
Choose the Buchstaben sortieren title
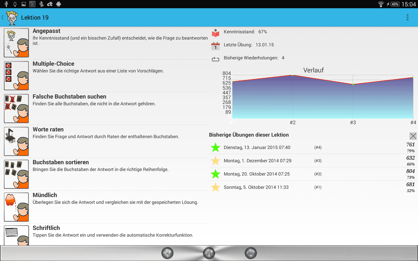(x=61, y=162)
